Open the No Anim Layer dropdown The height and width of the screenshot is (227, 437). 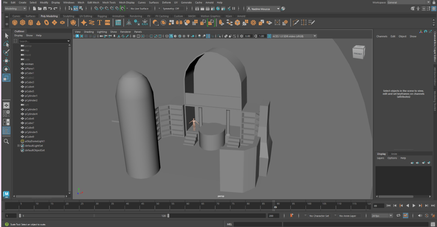tap(350, 216)
